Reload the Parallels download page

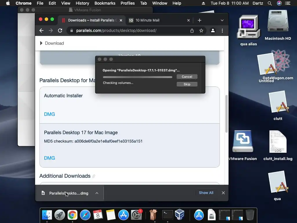click(60, 30)
